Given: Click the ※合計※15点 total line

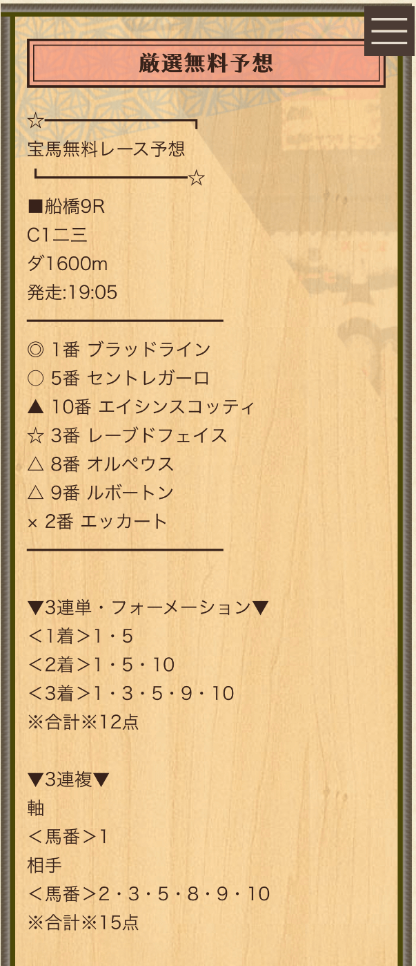Looking at the screenshot, I should point(83,922).
